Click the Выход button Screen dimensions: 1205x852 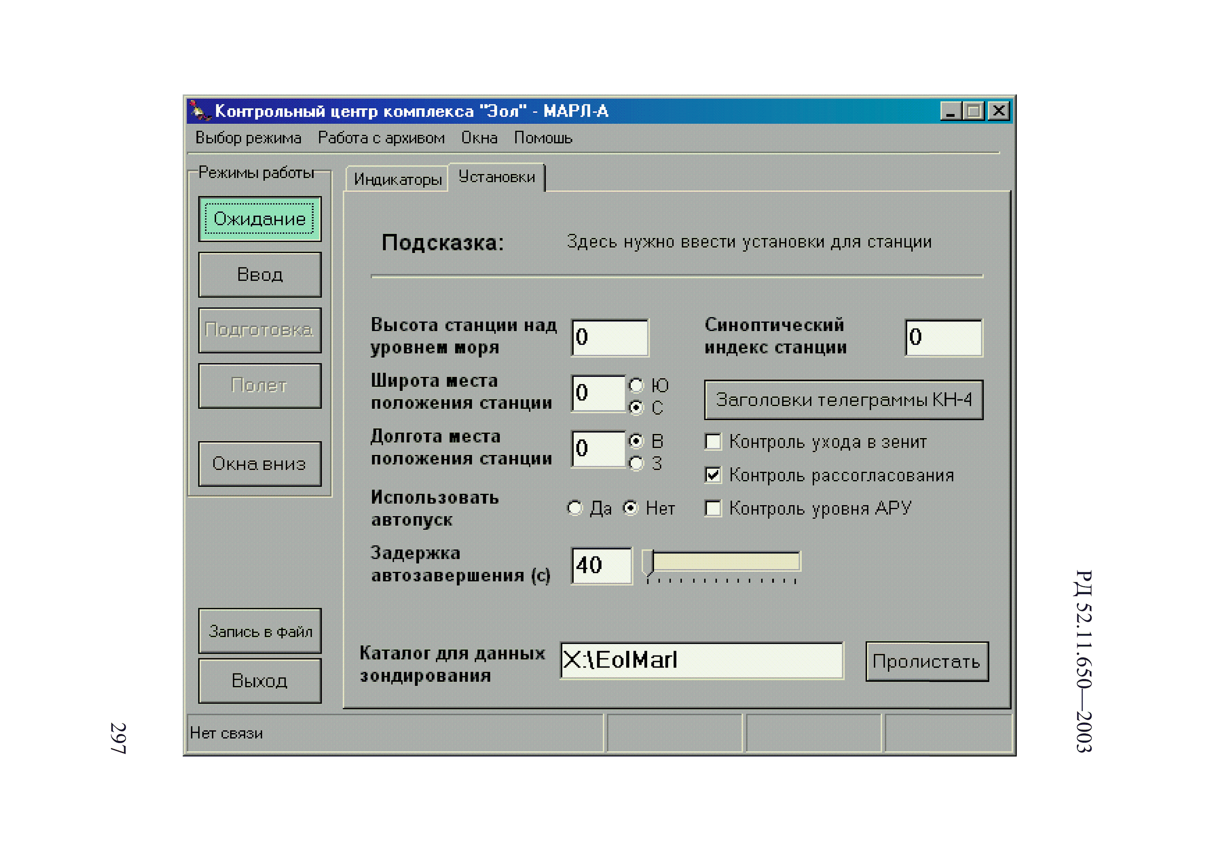pos(260,681)
